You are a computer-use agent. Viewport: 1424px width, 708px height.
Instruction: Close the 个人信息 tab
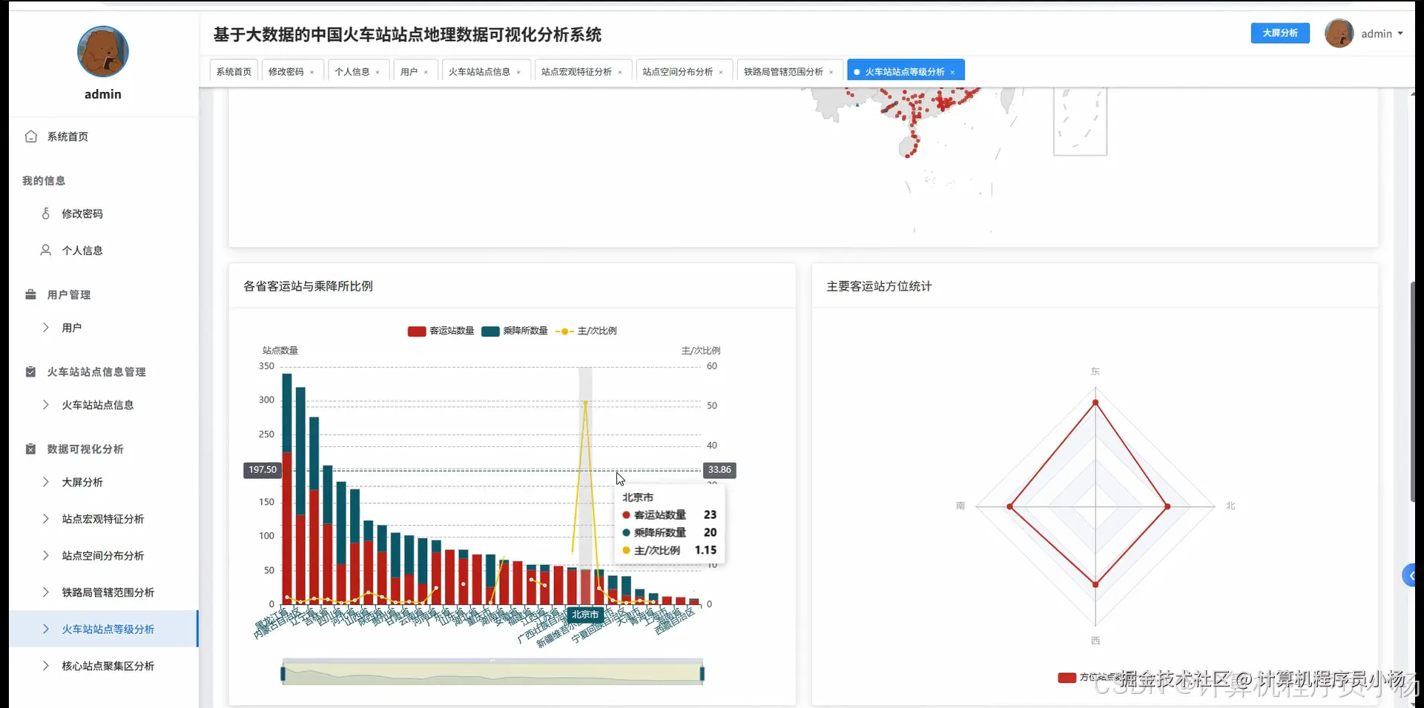[x=378, y=73]
